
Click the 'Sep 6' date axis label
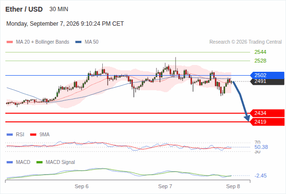81,186
